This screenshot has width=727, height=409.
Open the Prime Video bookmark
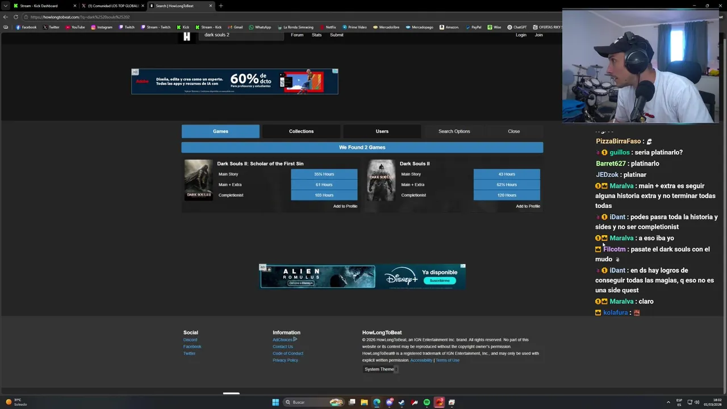[354, 27]
